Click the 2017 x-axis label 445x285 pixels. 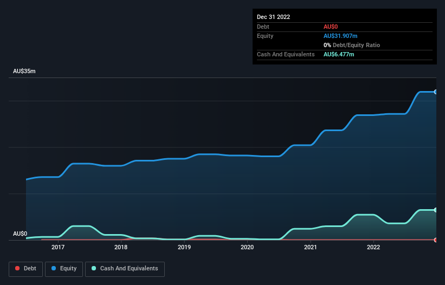(x=58, y=247)
